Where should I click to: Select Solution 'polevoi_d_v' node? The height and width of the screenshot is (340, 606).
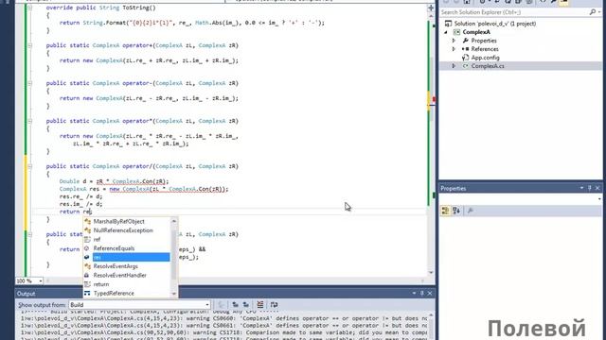click(x=494, y=24)
